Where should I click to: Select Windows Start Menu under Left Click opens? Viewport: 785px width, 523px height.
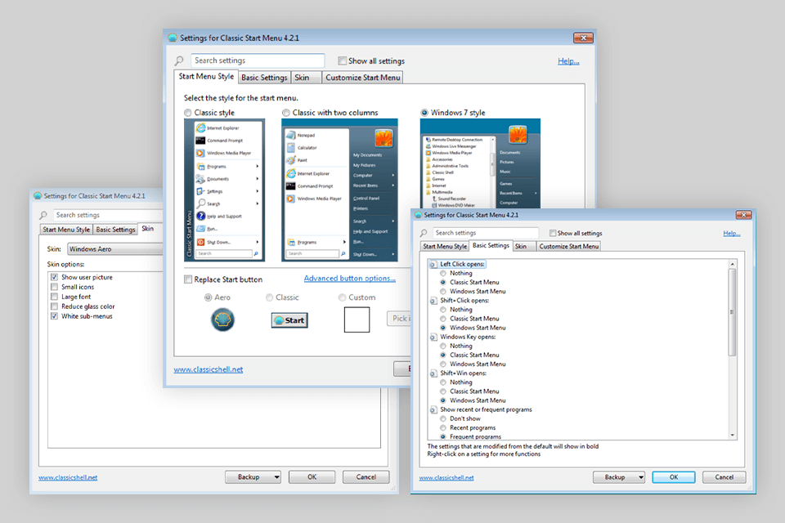(x=443, y=292)
